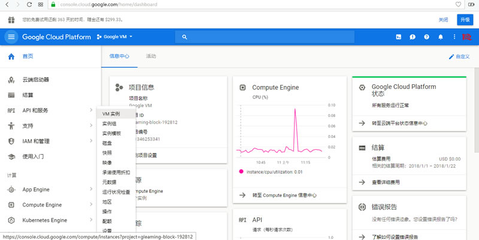Focus the console search field
The width and height of the screenshot is (479, 240).
(x=265, y=37)
